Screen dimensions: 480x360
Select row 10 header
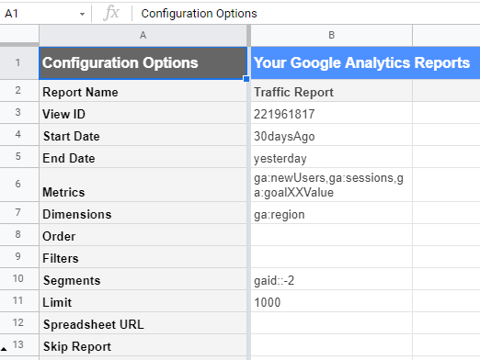click(19, 279)
